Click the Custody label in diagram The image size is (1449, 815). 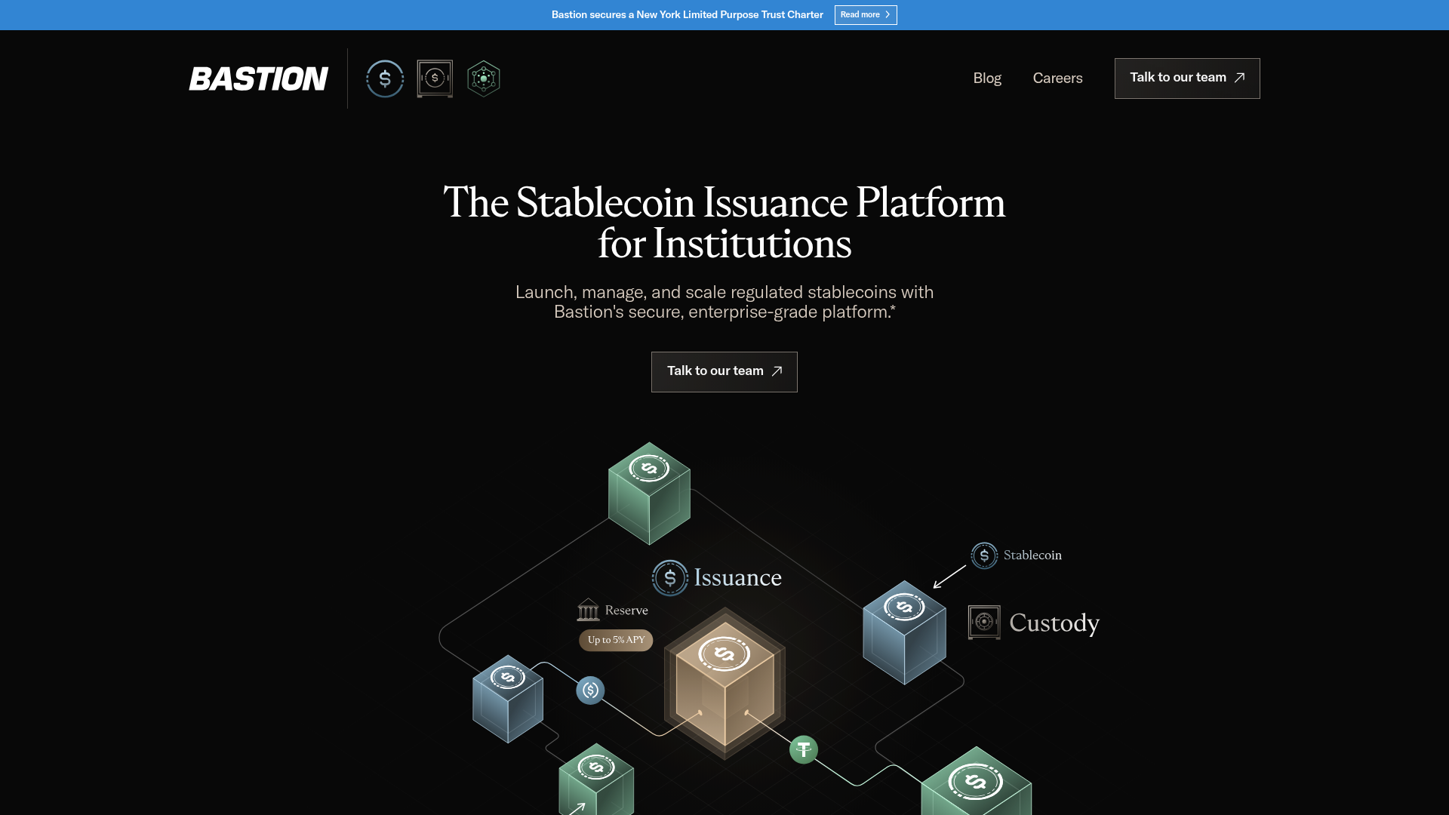click(1054, 623)
